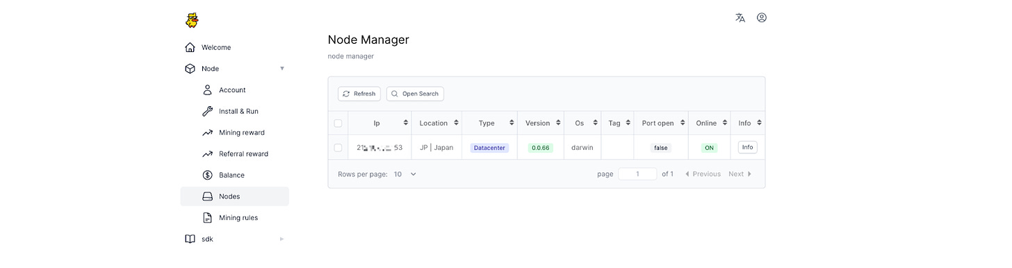The width and height of the screenshot is (1012, 268).
Task: Select the Nodes menu item
Action: tap(234, 196)
